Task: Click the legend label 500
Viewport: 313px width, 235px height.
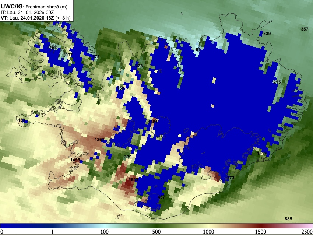Action: pyautogui.click(x=156, y=232)
